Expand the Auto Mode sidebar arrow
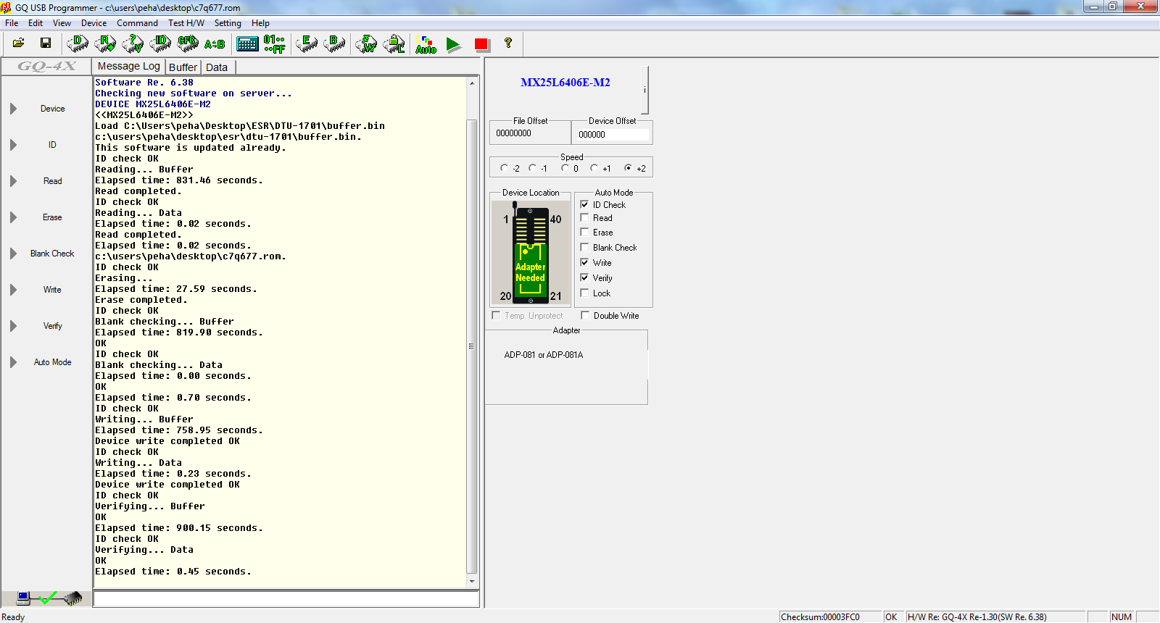 click(x=13, y=362)
